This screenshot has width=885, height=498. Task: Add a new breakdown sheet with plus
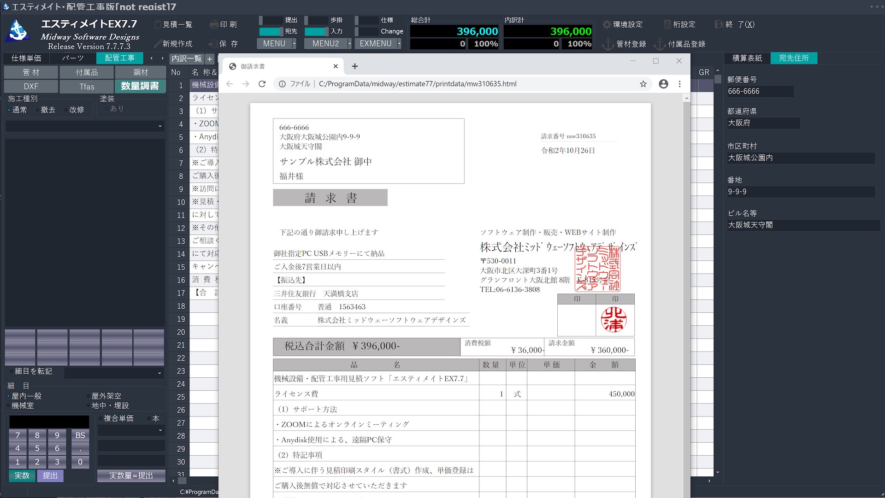(x=210, y=59)
